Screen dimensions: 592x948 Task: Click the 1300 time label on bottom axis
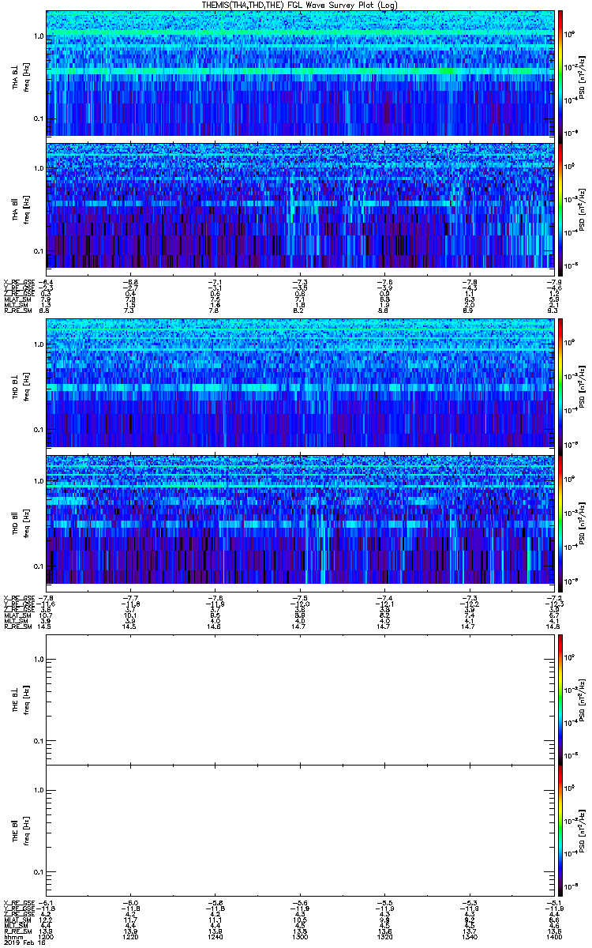[300, 936]
